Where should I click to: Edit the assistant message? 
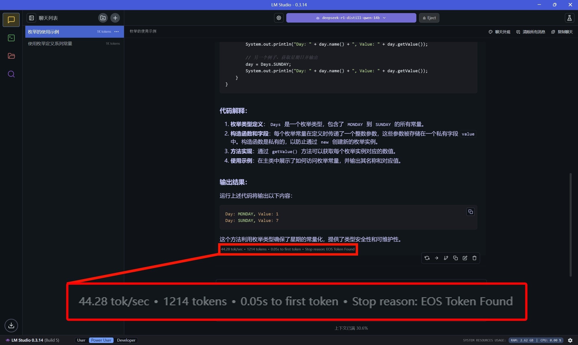pyautogui.click(x=465, y=258)
